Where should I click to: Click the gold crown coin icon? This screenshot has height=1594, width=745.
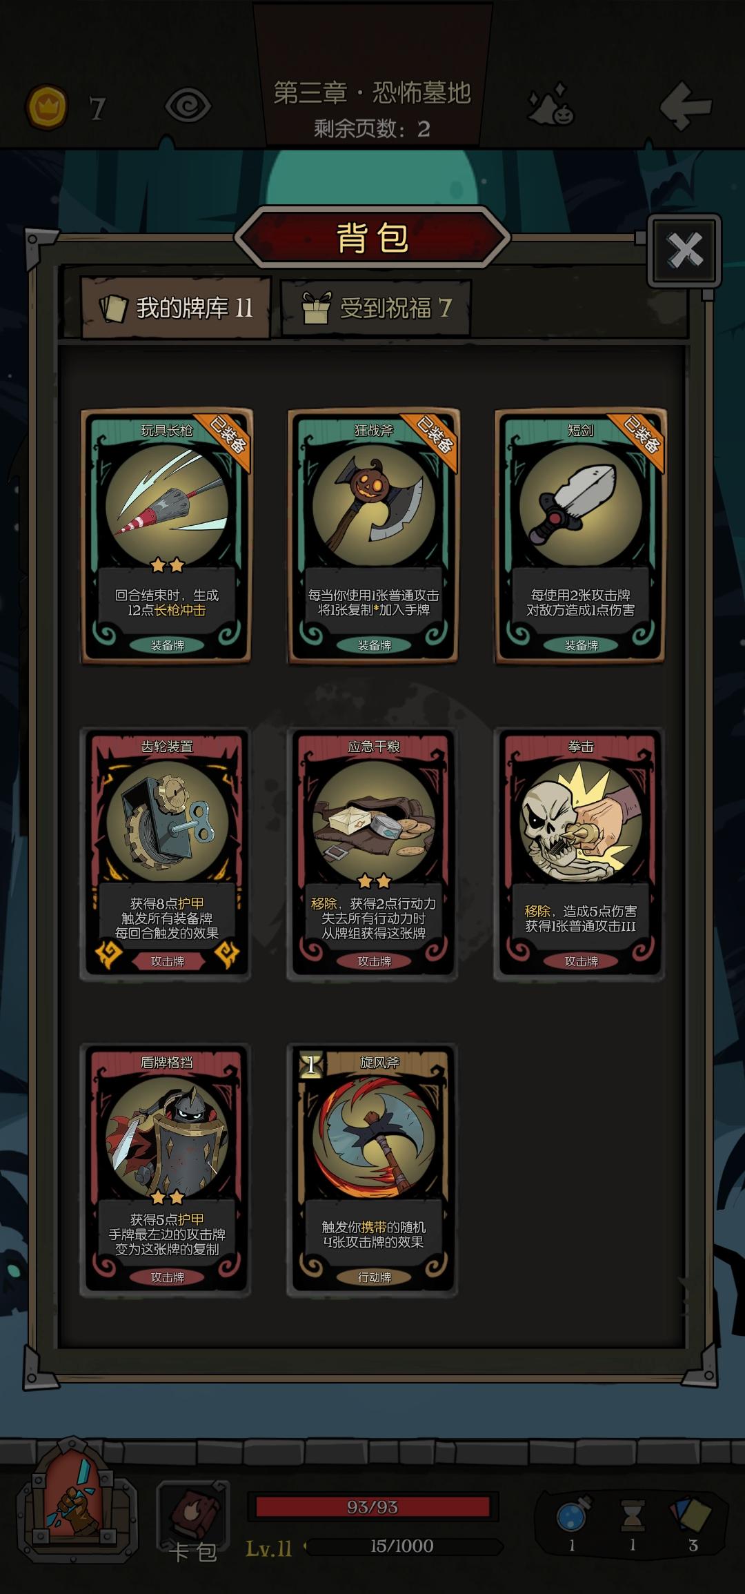pos(47,107)
